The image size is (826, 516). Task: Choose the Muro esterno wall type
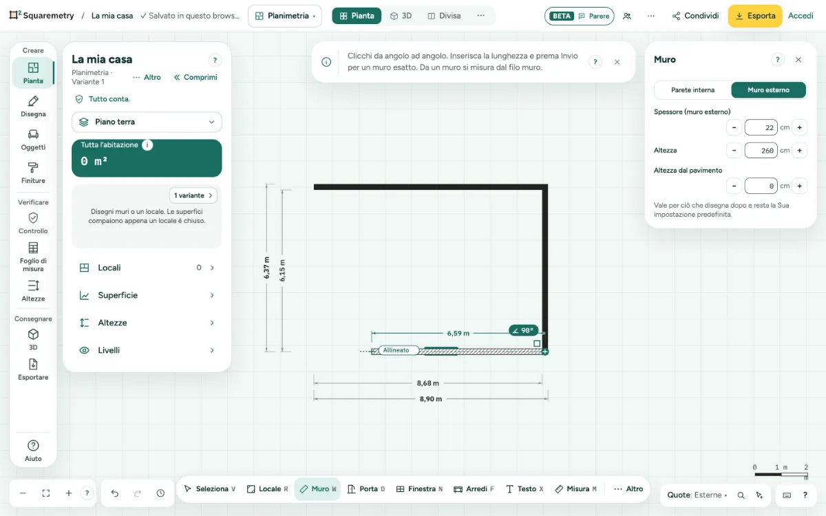768,90
